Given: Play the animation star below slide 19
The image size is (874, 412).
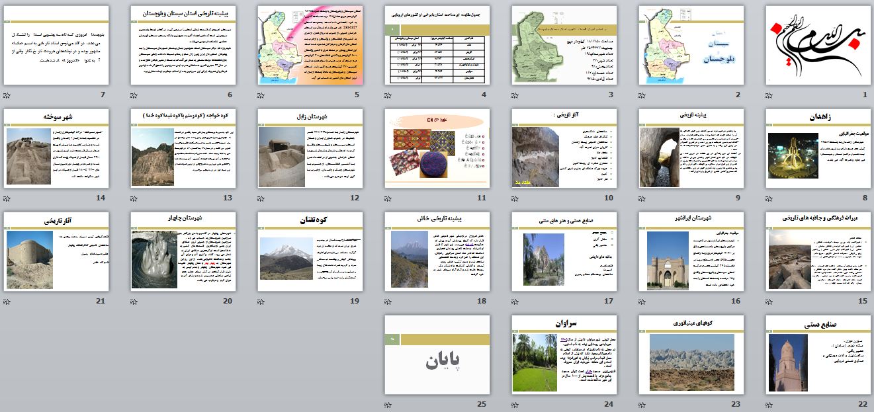Looking at the screenshot, I should [x=261, y=302].
